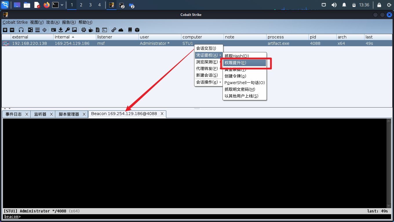Screen dimensions: 394x222
Task: Click the beacon session icon in STU1 row
Action: pos(6,43)
